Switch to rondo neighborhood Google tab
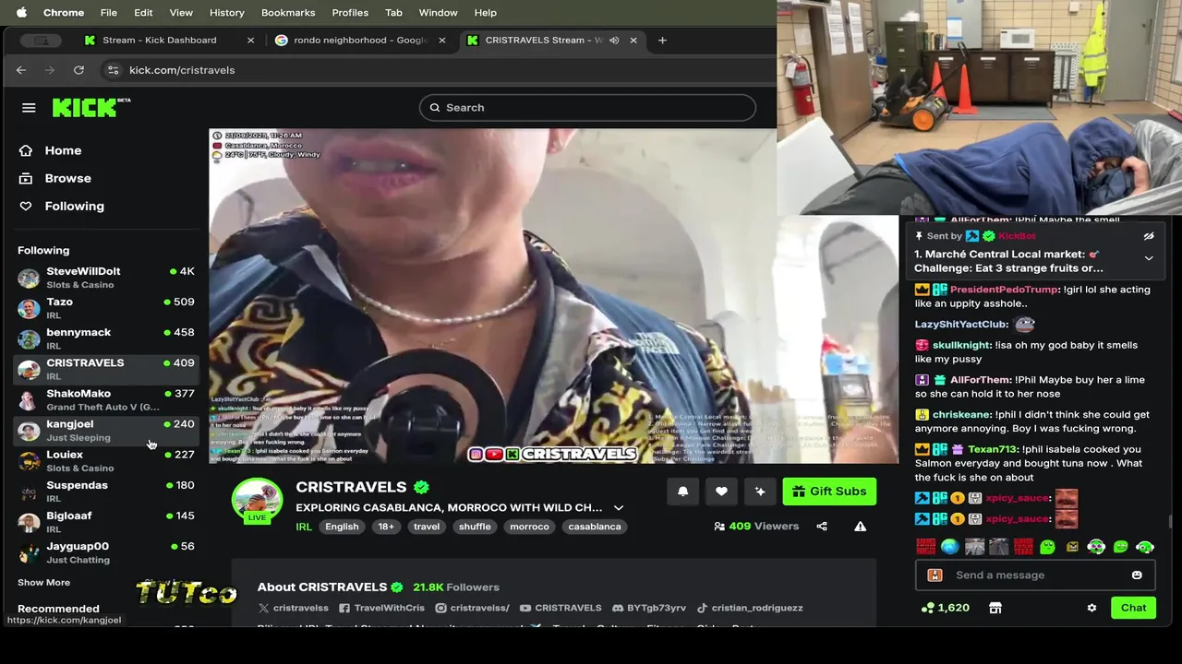This screenshot has width=1182, height=664. [360, 40]
